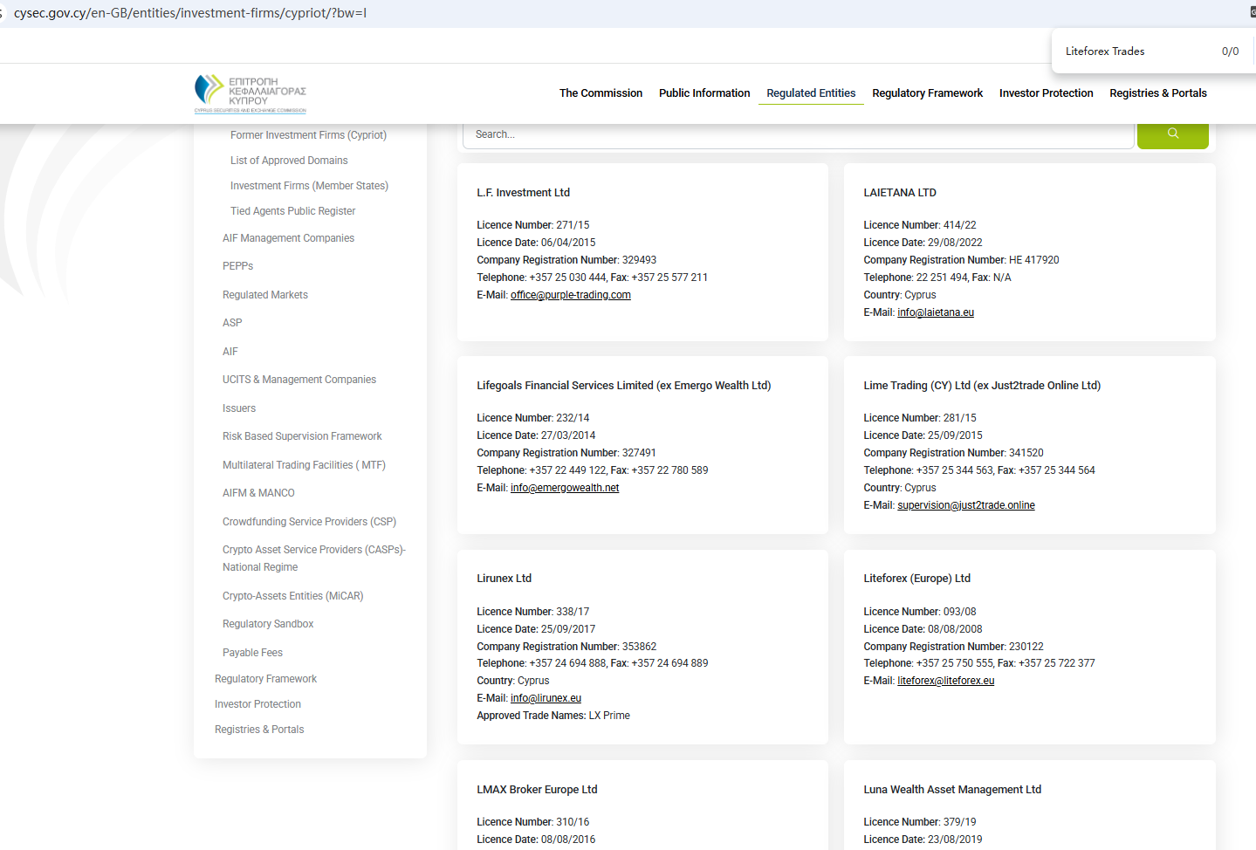Click the CySEC logo in the header

pos(251,93)
